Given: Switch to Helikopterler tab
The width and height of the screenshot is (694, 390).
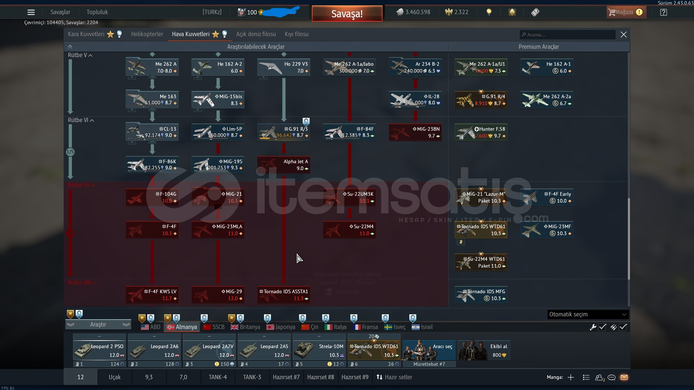Looking at the screenshot, I should pos(147,34).
